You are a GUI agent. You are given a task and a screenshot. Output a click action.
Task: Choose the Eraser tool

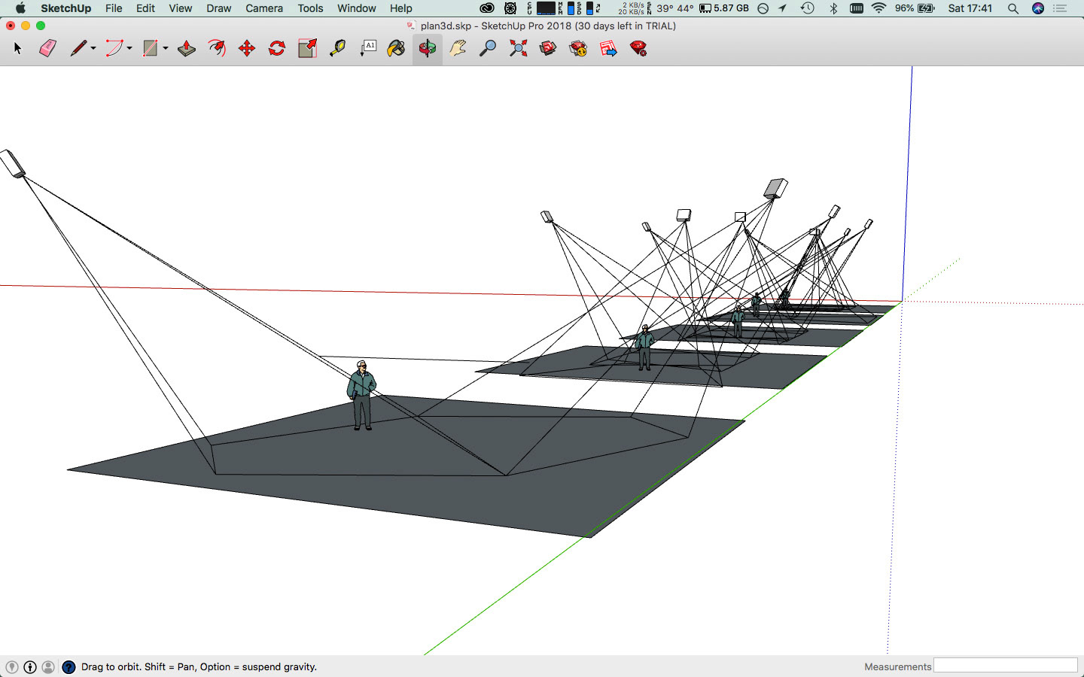(47, 48)
